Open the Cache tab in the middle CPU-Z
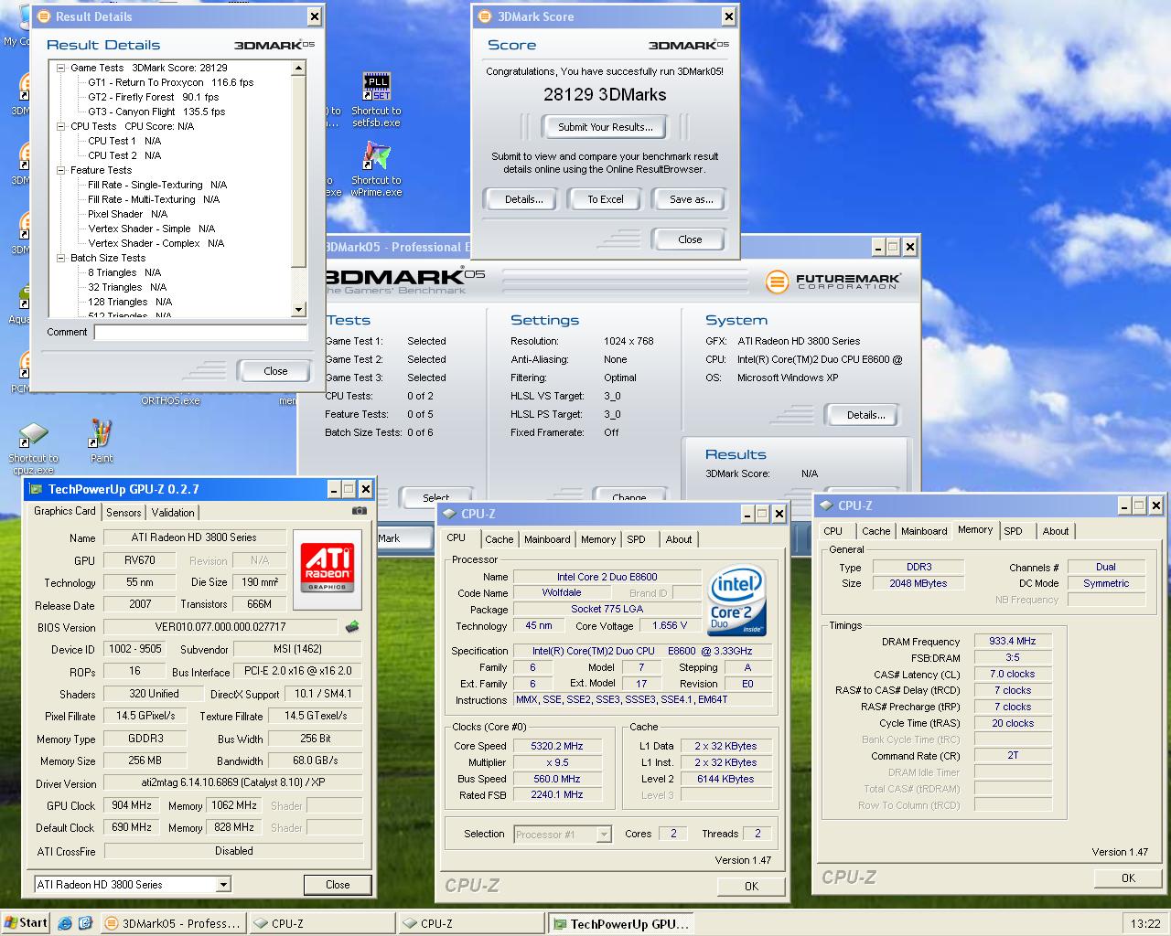The width and height of the screenshot is (1171, 936). coord(500,539)
